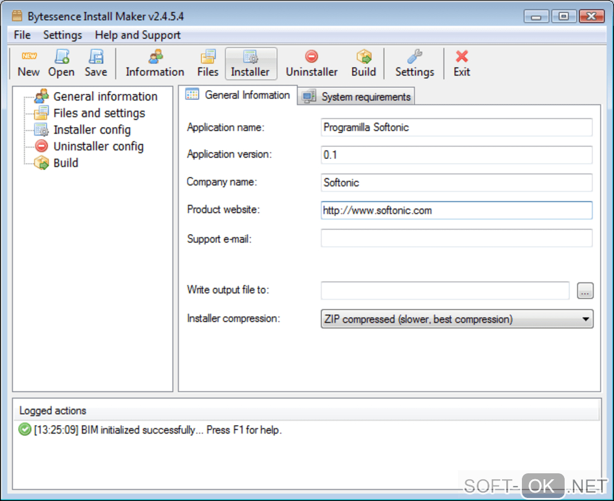Select Files and settings in tree

tap(99, 113)
